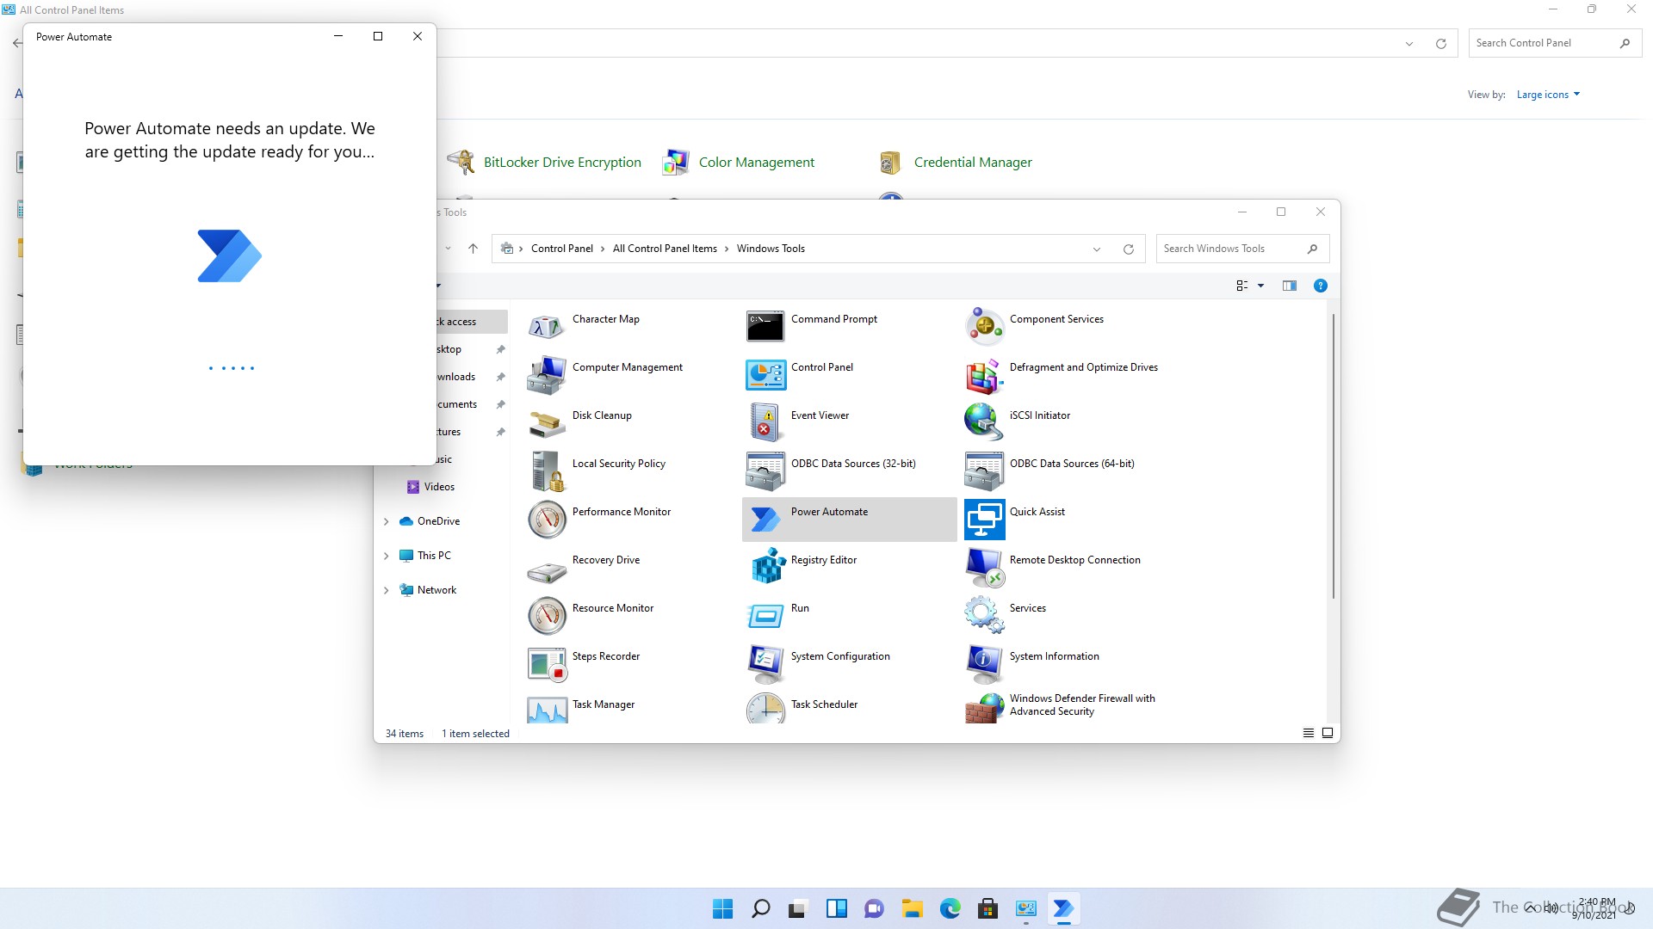Image resolution: width=1653 pixels, height=929 pixels.
Task: Open File Explorer from taskbar
Action: (x=912, y=908)
